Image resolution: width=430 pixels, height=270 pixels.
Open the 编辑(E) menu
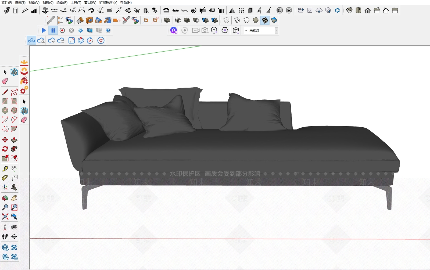20,2
